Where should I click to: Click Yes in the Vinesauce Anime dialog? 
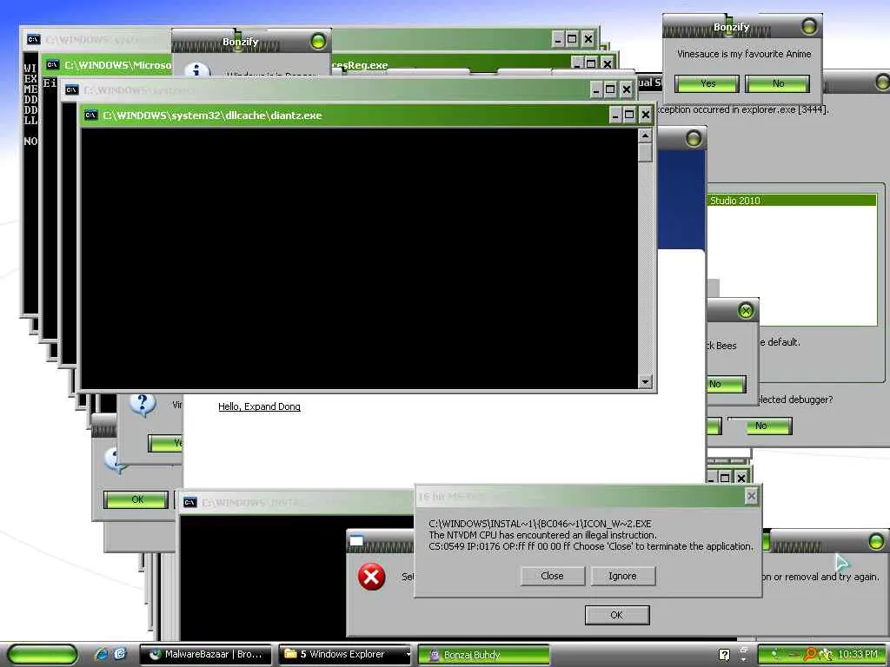(707, 83)
